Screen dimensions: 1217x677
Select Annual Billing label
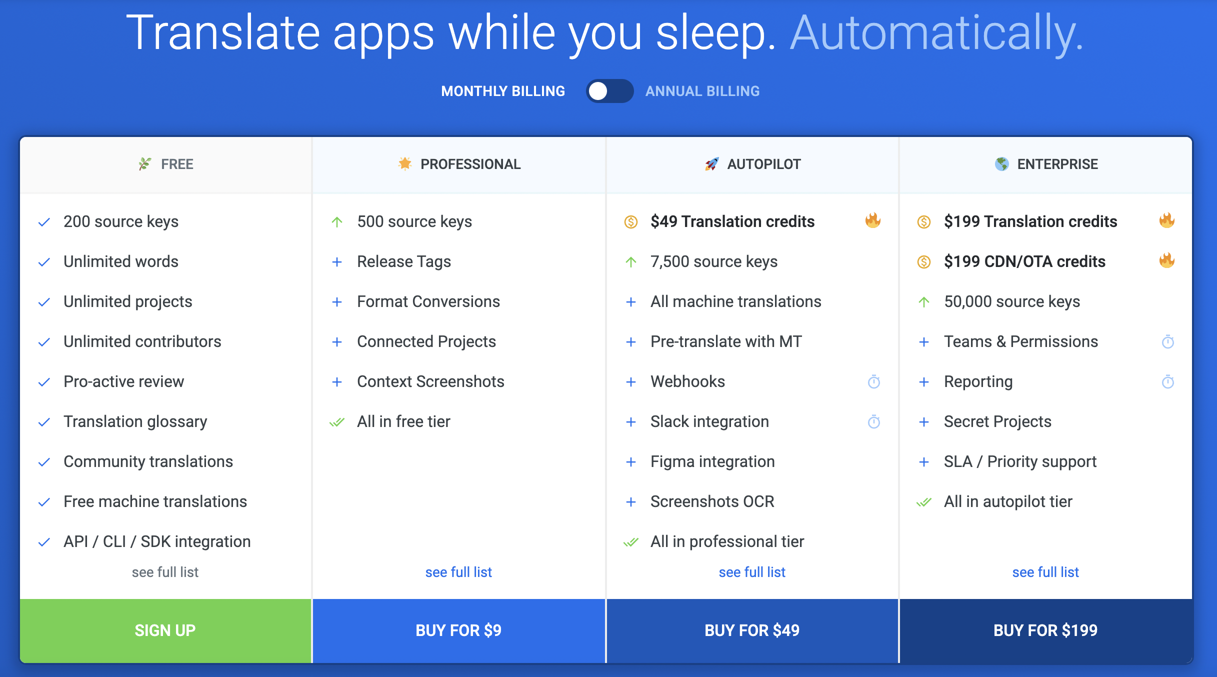click(x=702, y=91)
